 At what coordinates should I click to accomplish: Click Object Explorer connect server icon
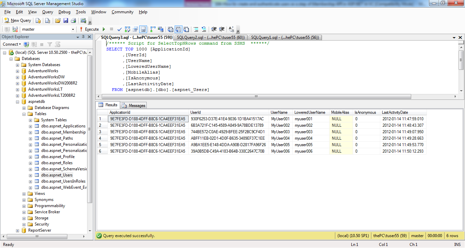click(26, 44)
